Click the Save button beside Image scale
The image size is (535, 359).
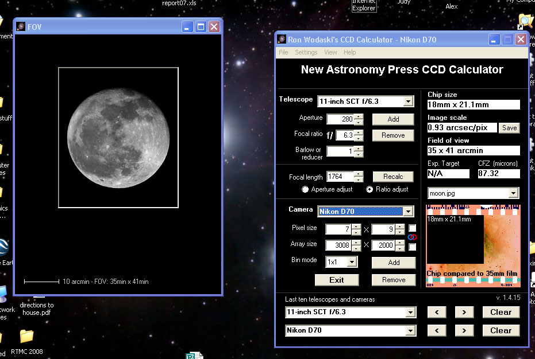[509, 128]
